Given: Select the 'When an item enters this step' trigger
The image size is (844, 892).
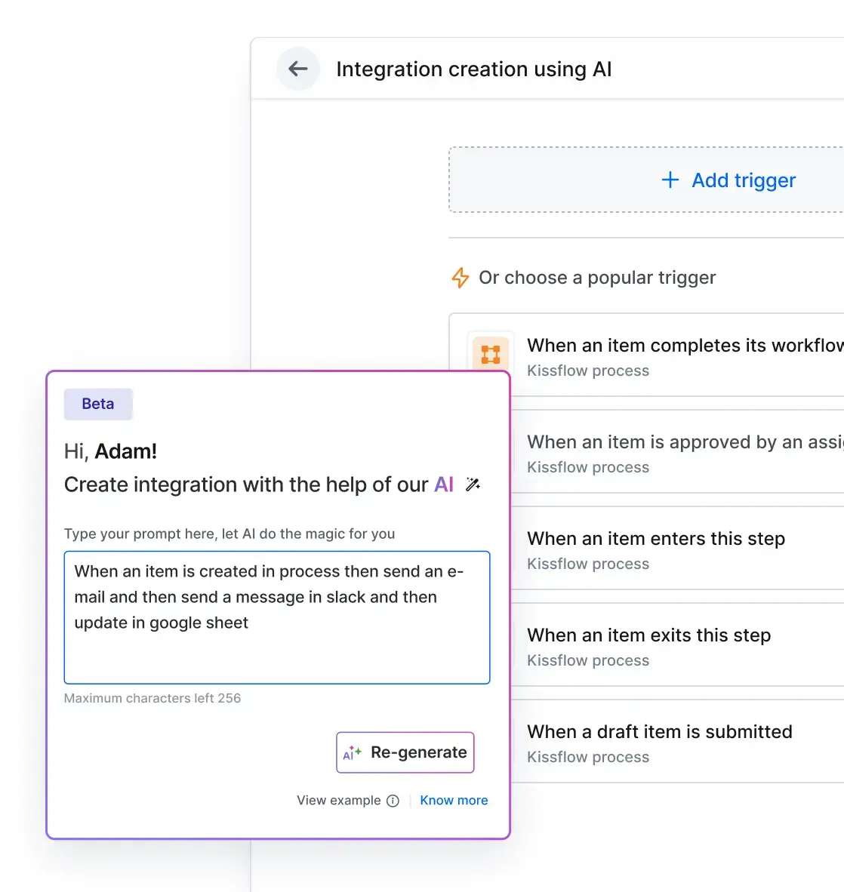Looking at the screenshot, I should point(656,539).
